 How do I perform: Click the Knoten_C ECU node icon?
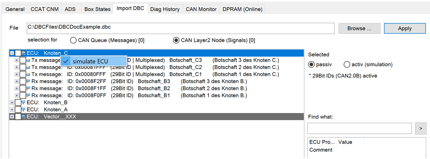pyautogui.click(x=23, y=53)
